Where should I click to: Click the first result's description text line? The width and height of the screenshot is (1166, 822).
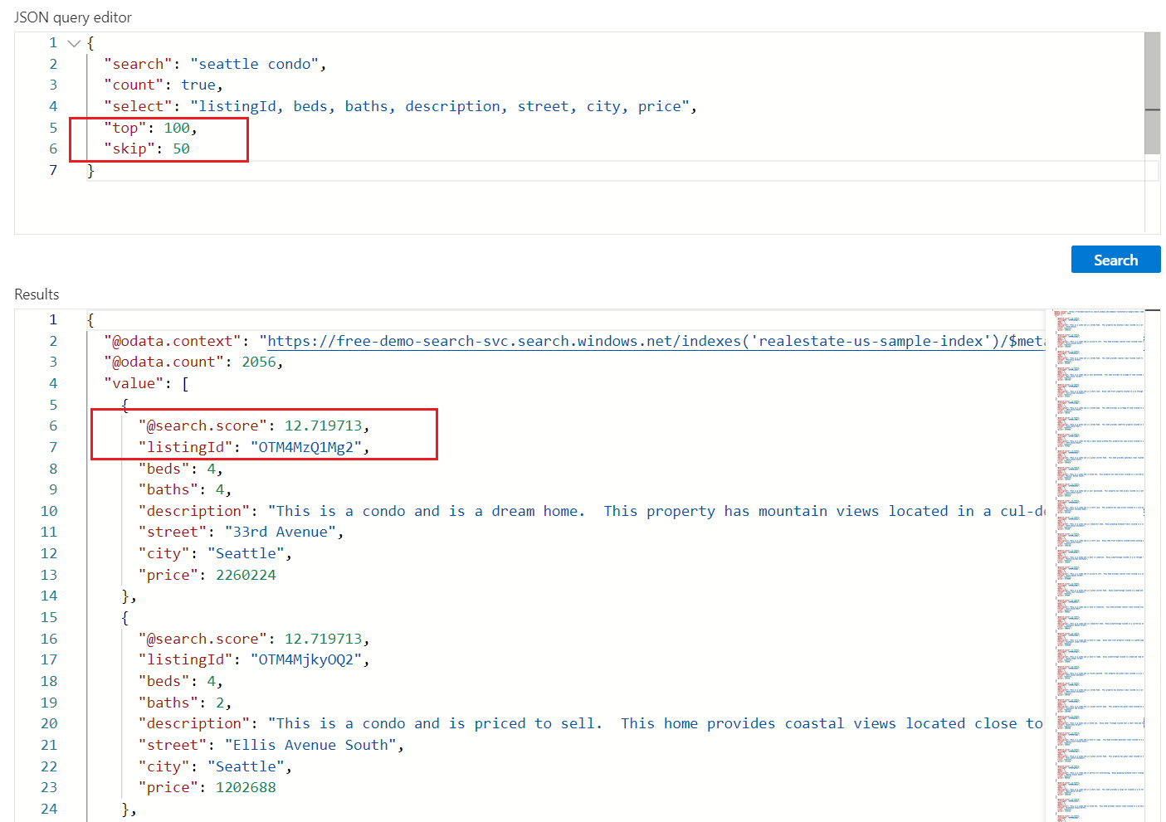click(x=581, y=511)
